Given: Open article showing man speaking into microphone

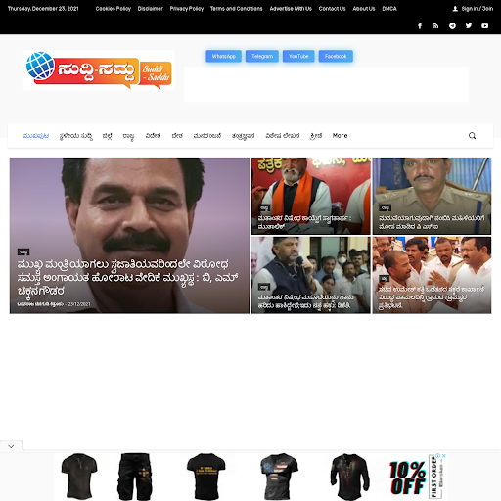Looking at the screenshot, I should coord(311,275).
